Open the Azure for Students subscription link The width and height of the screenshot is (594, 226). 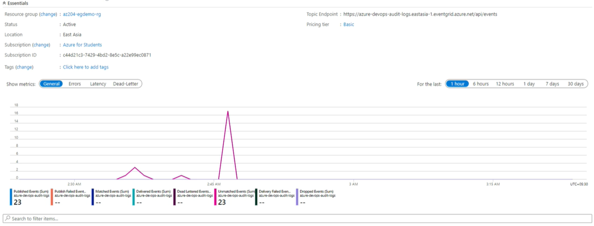coord(82,45)
